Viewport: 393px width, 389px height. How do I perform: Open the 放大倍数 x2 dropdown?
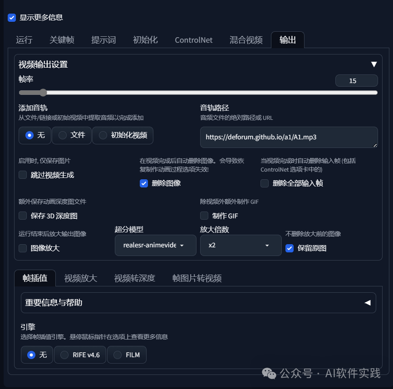(x=241, y=246)
